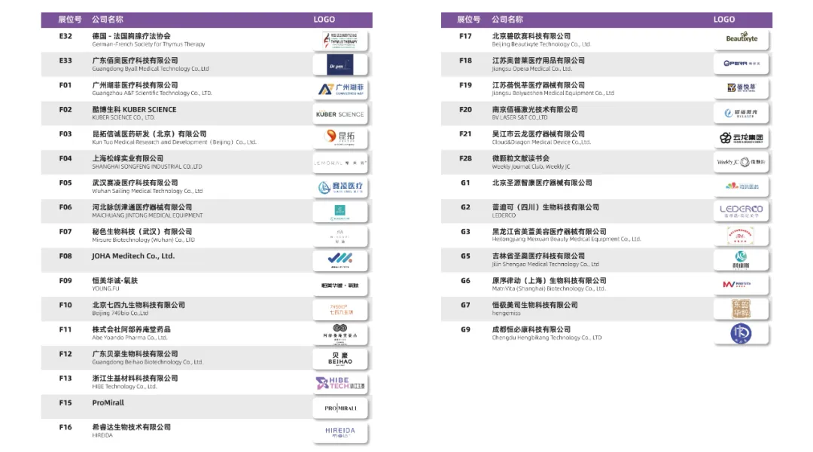The image size is (813, 452).
Task: Select the LEDERCO logo
Action: 741,210
